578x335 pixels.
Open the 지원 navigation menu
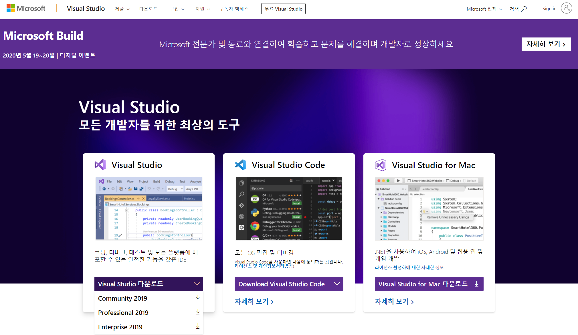pyautogui.click(x=203, y=9)
